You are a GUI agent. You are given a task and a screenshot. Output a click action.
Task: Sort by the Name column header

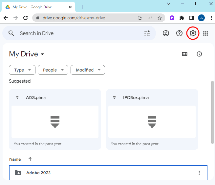point(15,159)
